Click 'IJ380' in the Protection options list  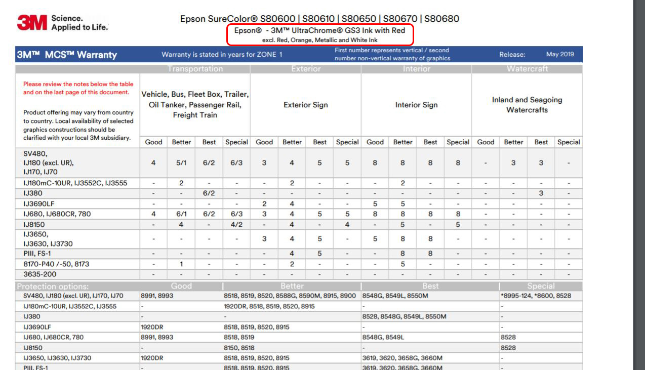32,316
